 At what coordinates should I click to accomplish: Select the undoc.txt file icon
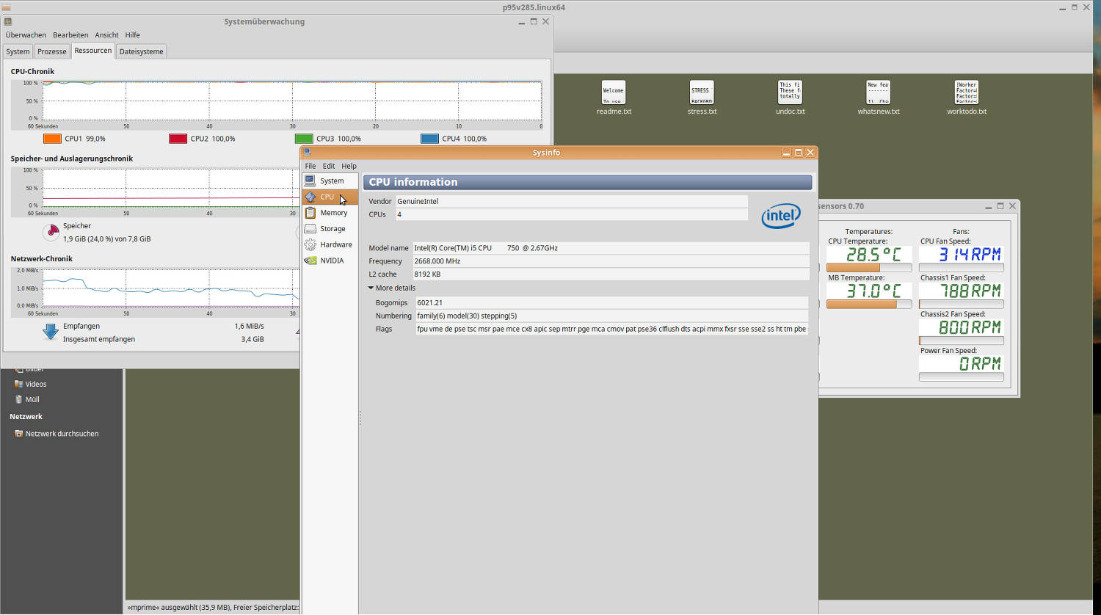[x=791, y=92]
